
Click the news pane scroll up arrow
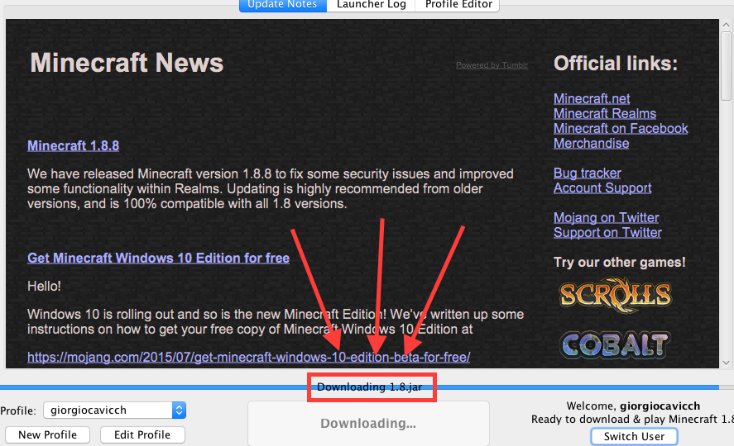pyautogui.click(x=726, y=25)
